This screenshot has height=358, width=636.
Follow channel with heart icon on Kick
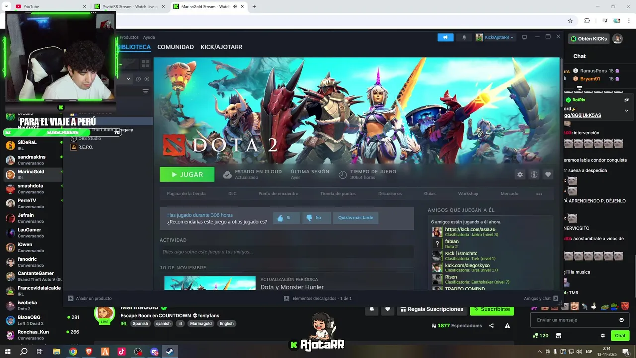tap(388, 309)
